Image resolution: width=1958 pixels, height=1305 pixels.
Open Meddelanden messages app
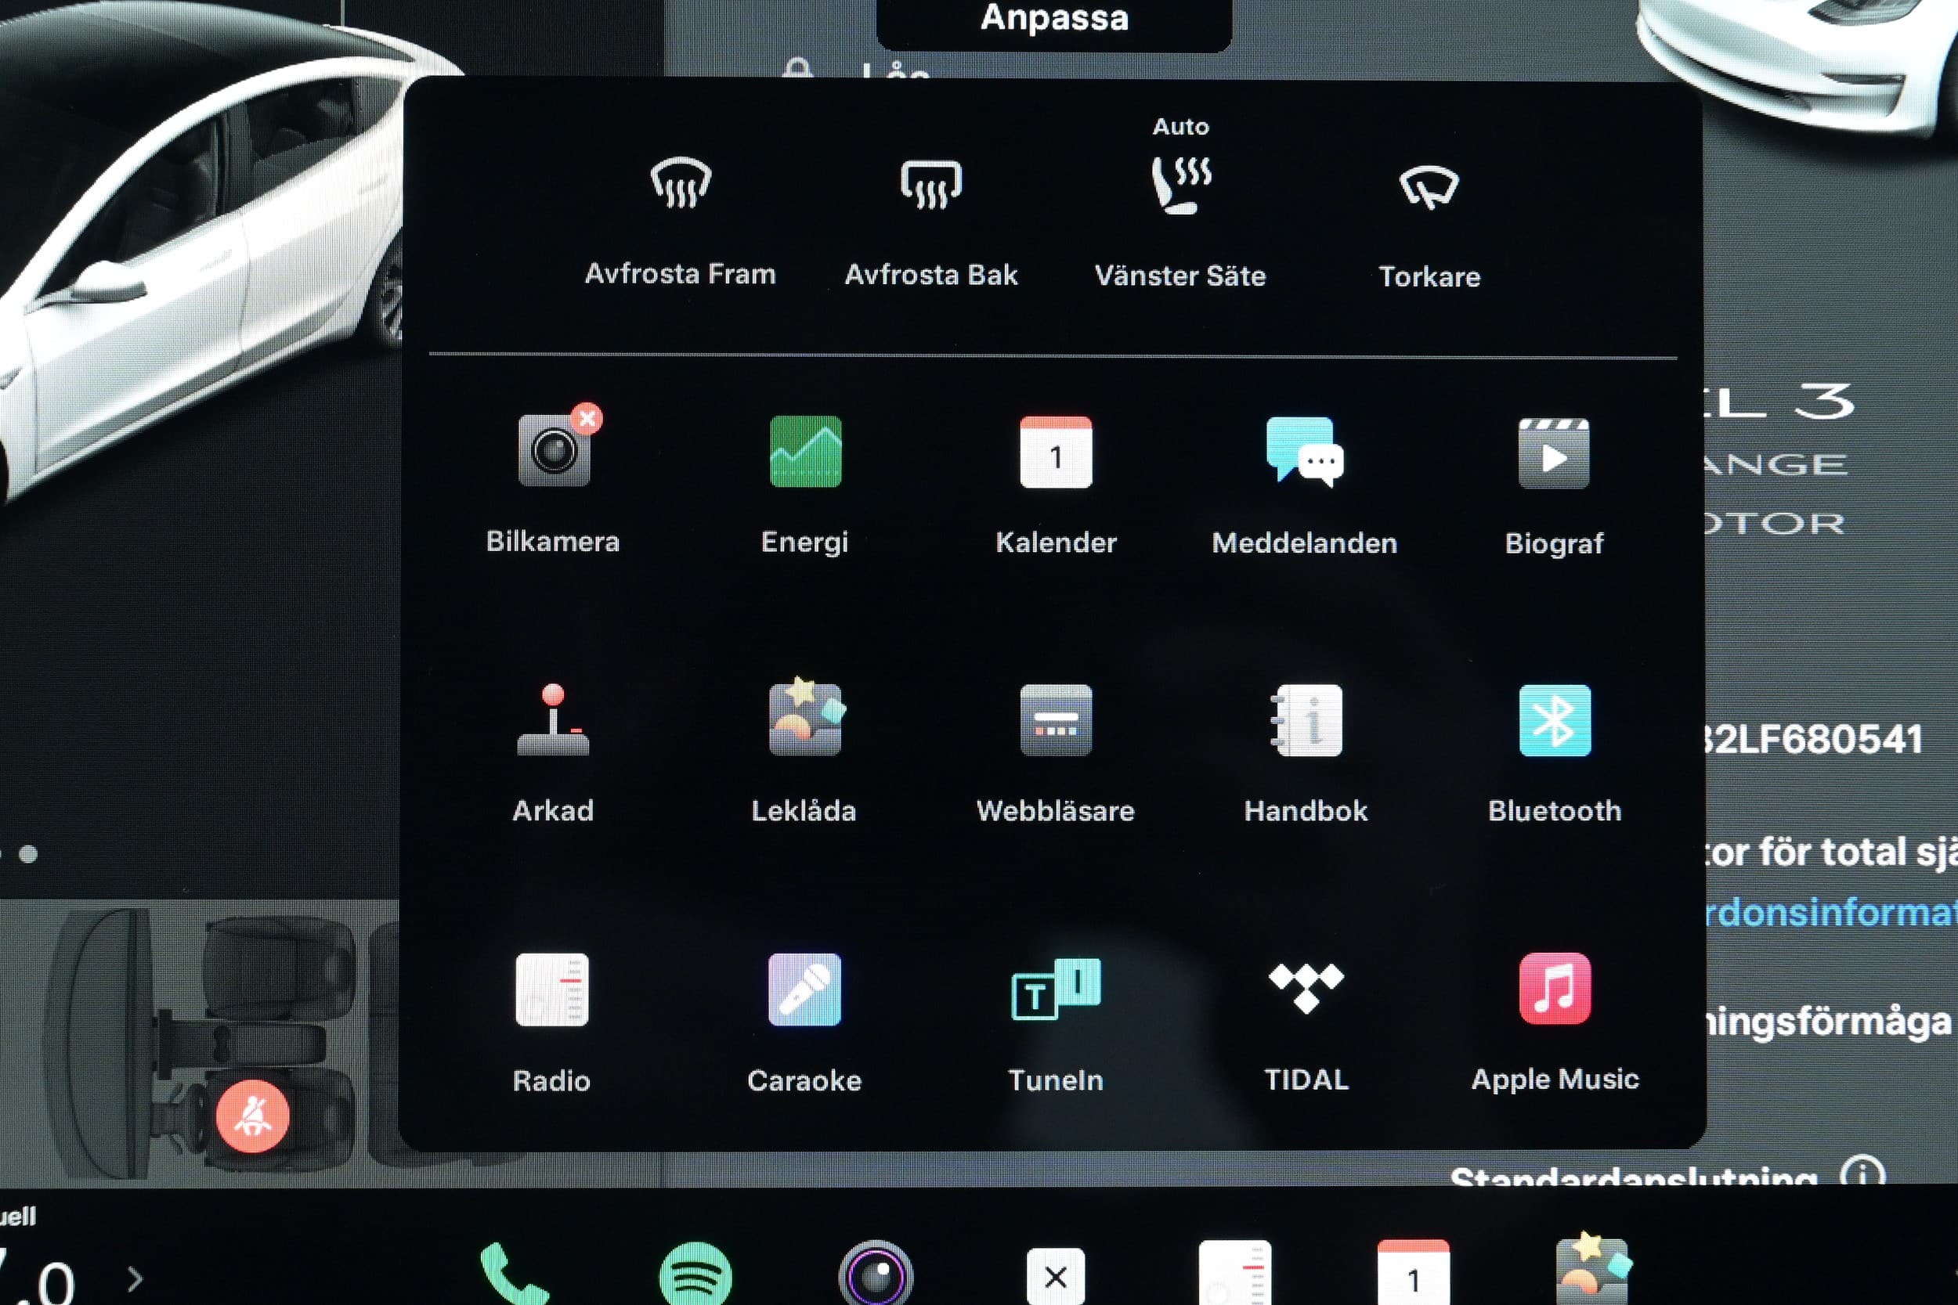1305,452
